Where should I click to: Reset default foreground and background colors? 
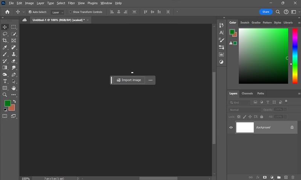5,110
